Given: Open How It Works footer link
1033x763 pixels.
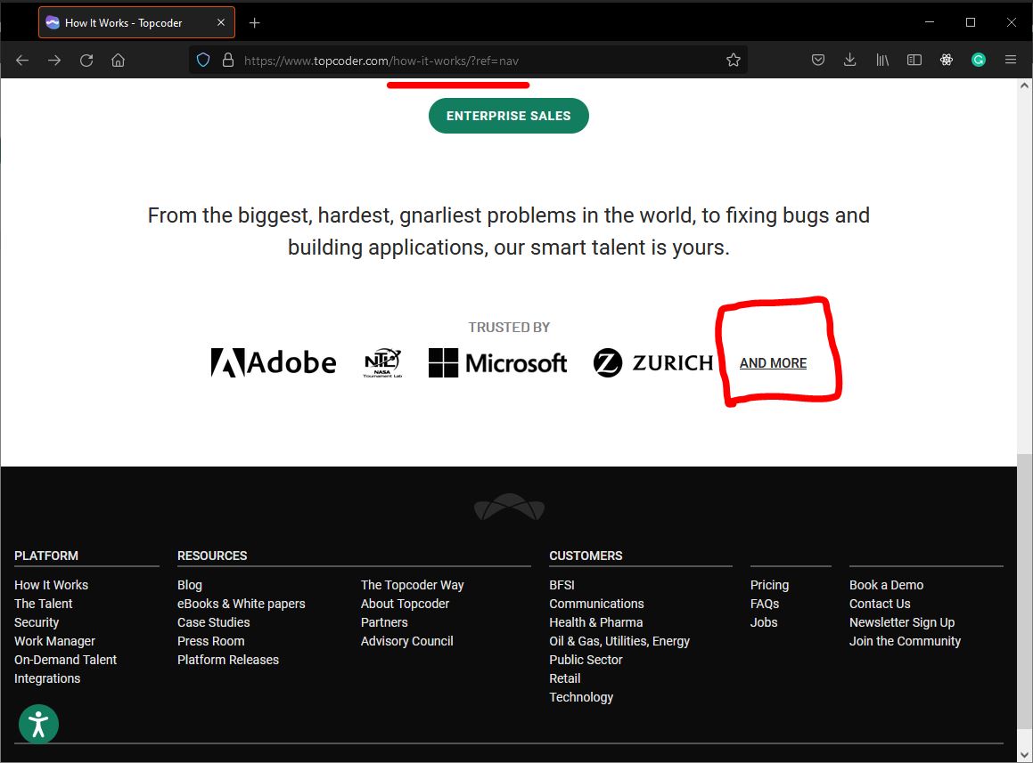Looking at the screenshot, I should (52, 585).
